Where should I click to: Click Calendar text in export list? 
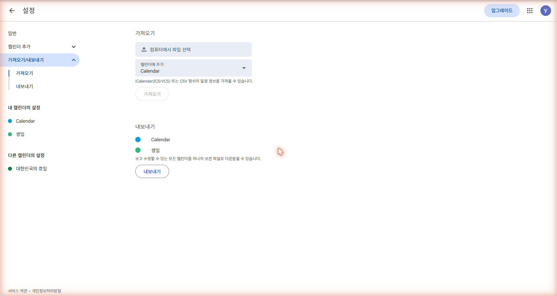[160, 140]
